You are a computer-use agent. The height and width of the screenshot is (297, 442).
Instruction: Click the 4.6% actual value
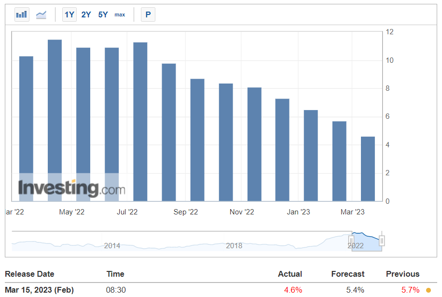[x=293, y=290]
